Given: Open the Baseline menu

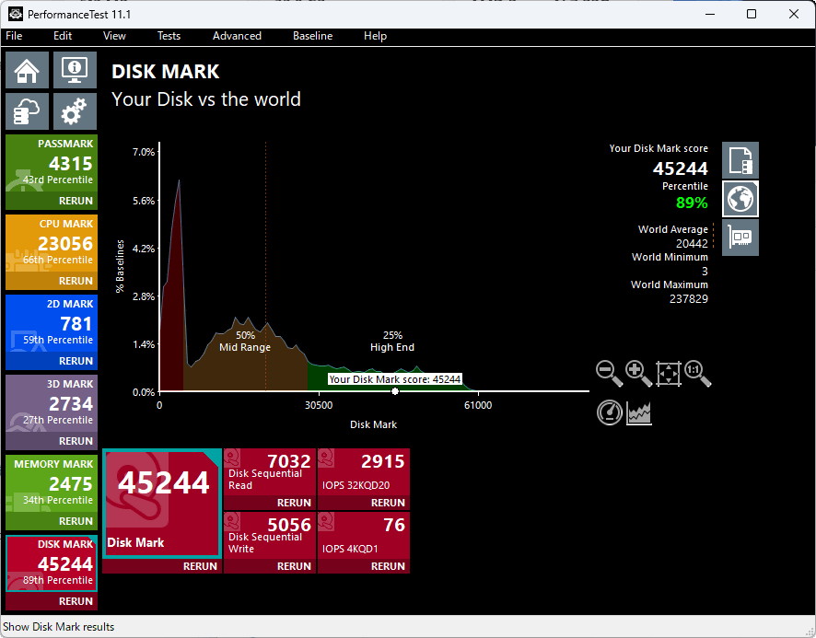Looking at the screenshot, I should pyautogui.click(x=312, y=36).
